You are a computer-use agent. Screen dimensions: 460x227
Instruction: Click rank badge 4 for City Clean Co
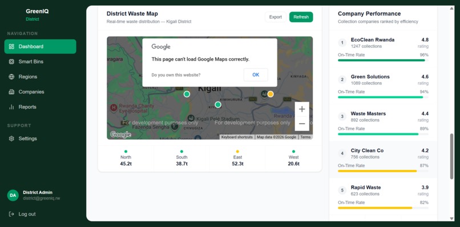(x=342, y=153)
